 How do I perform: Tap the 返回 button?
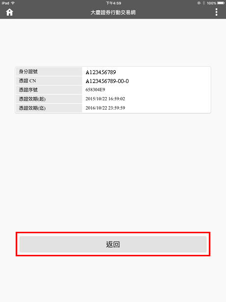[x=113, y=244]
